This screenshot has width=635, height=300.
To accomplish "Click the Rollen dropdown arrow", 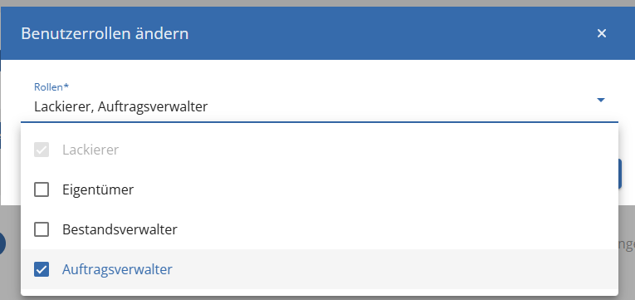I will click(x=601, y=100).
